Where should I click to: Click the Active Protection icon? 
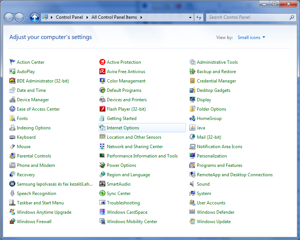click(x=102, y=62)
